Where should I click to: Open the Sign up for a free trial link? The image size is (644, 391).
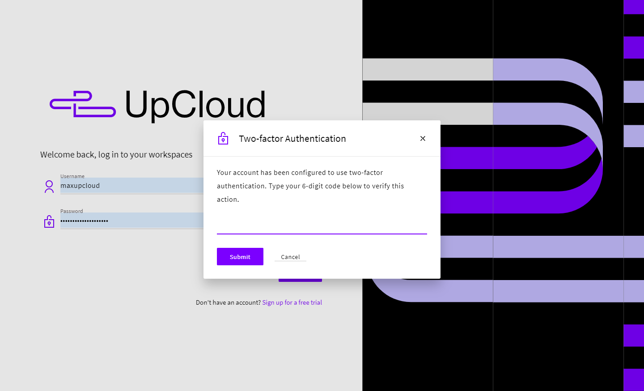[292, 302]
